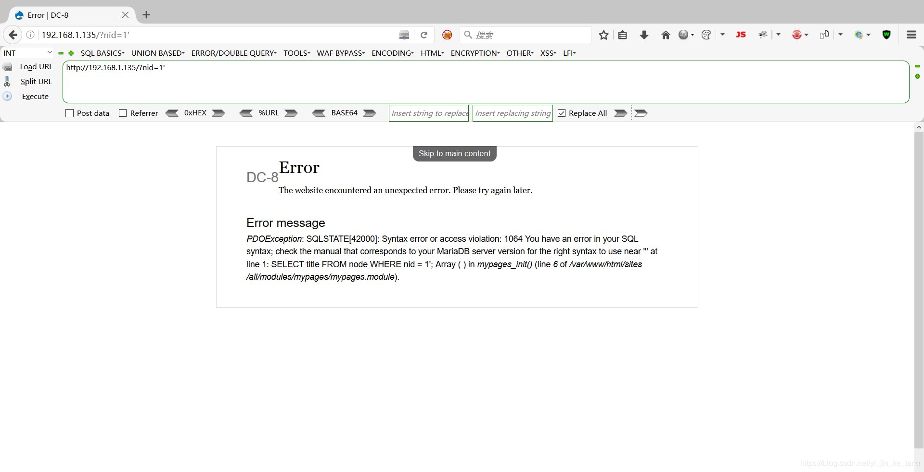Click the red proxy switcher icon

click(x=797, y=35)
